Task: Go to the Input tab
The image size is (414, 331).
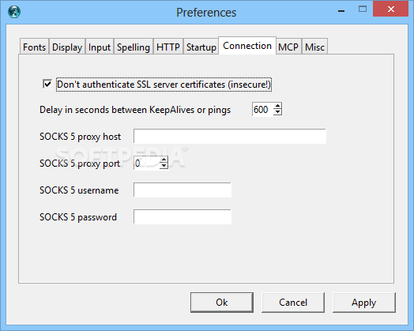Action: 100,47
